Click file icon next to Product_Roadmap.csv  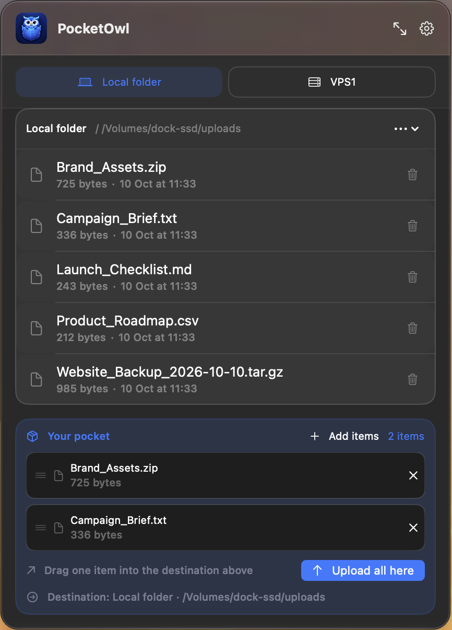click(36, 328)
